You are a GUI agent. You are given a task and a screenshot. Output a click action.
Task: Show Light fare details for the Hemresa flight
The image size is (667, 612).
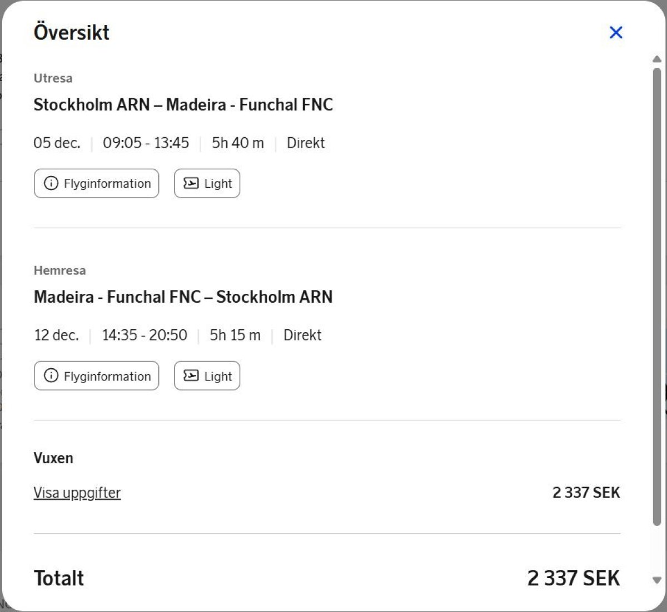(x=207, y=376)
